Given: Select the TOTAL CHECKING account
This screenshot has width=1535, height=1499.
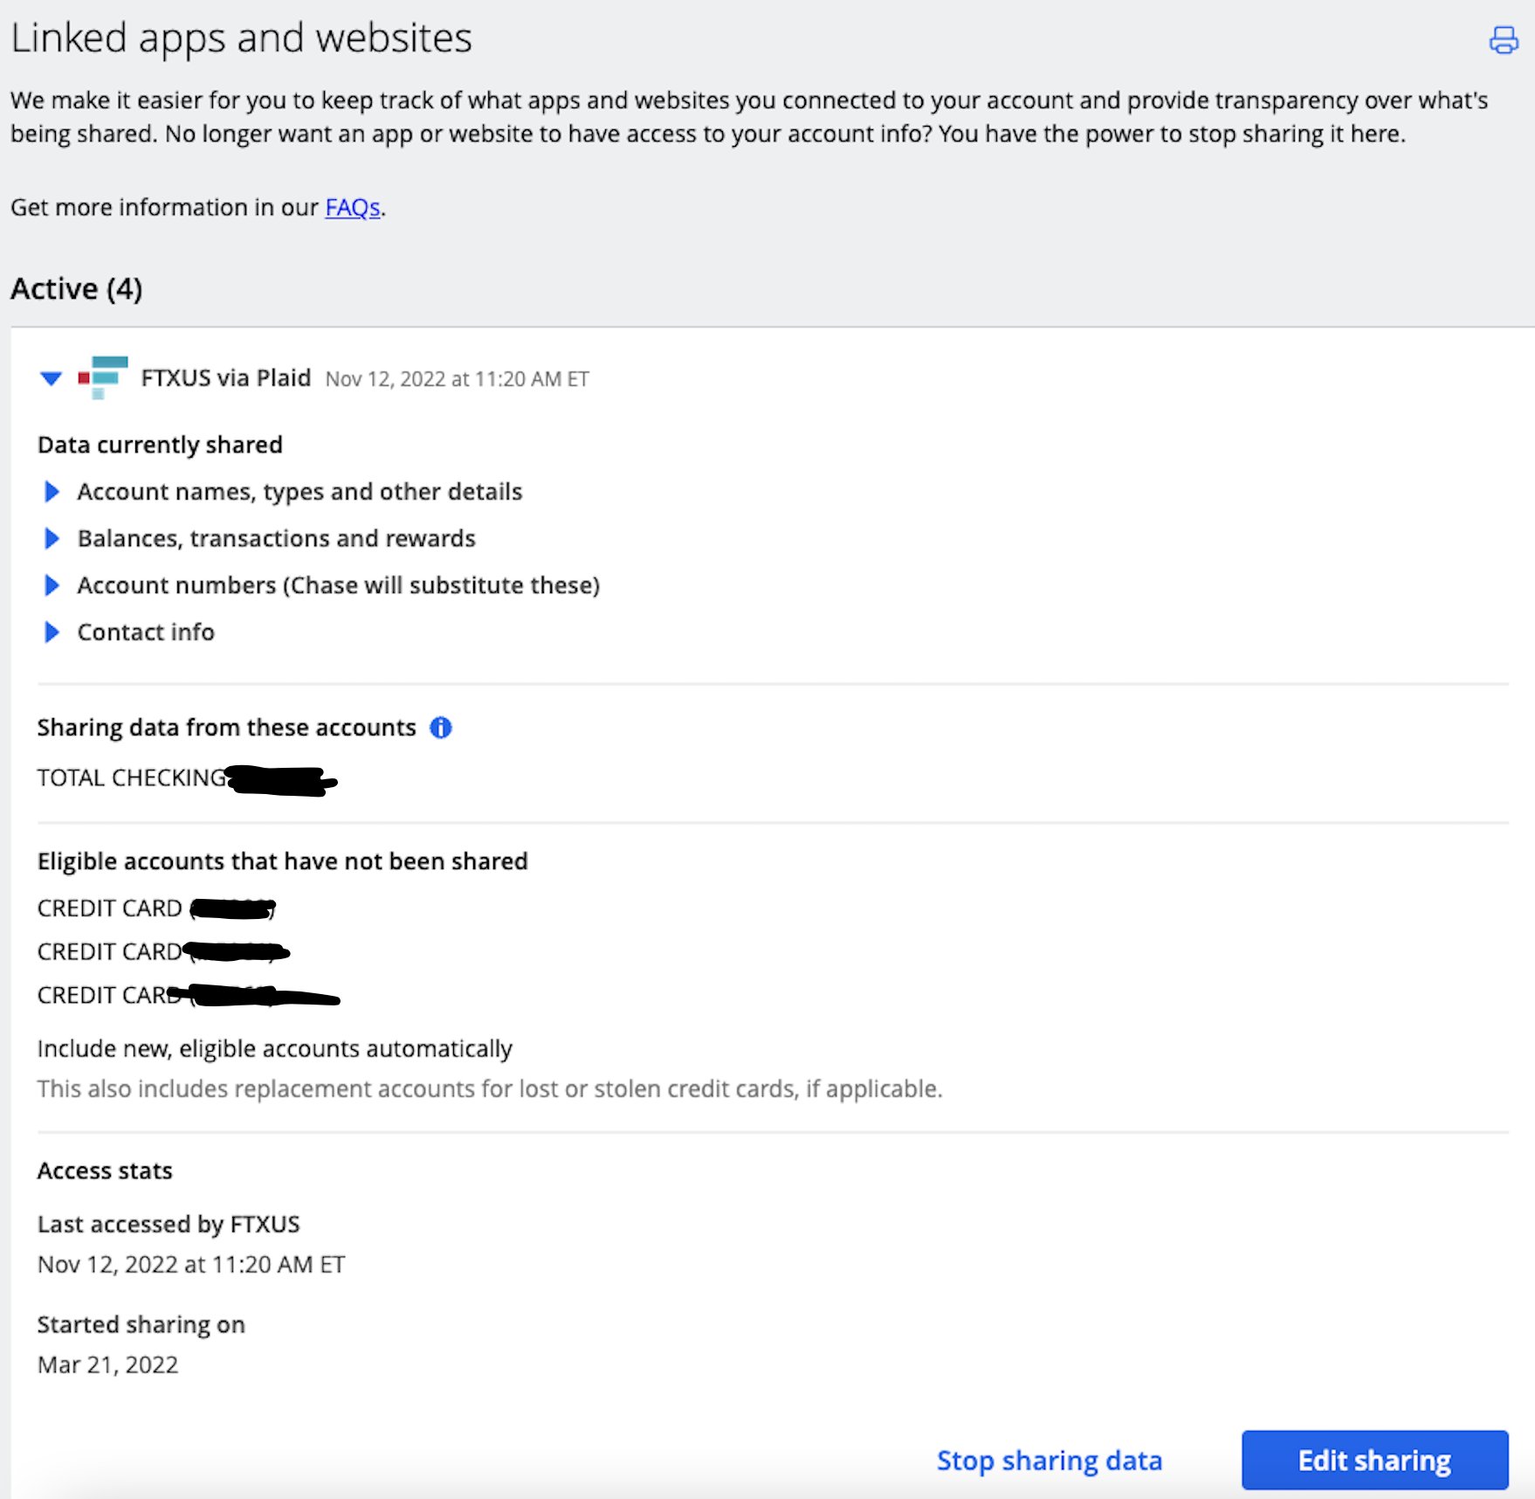Looking at the screenshot, I should 131,777.
